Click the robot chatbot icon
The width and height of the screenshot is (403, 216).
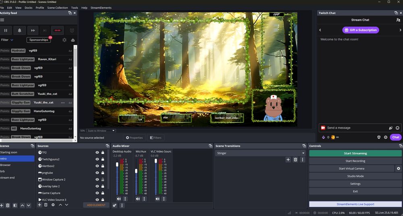coord(73,40)
